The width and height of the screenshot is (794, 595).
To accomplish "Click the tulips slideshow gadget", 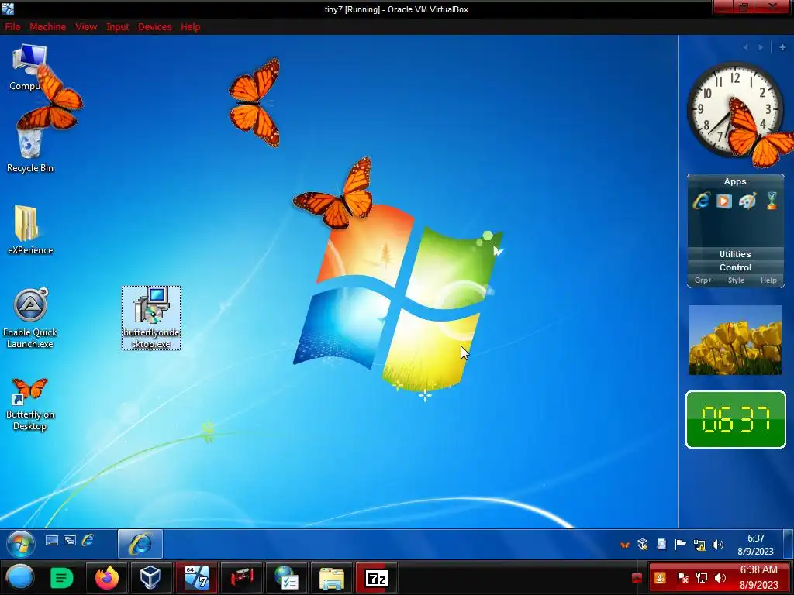I will coord(735,340).
